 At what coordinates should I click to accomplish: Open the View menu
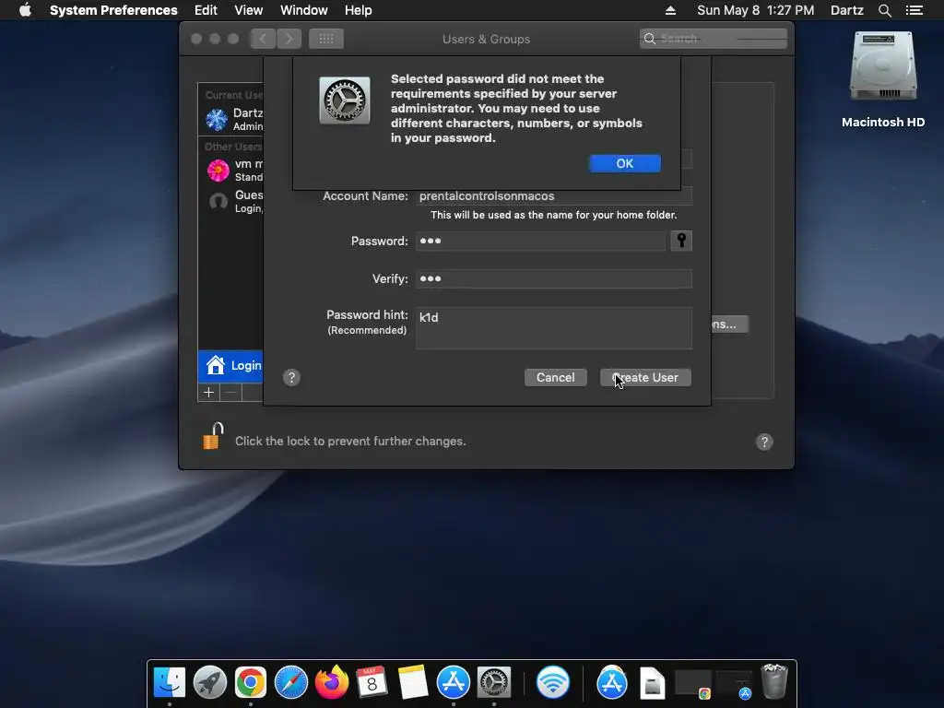tap(249, 10)
